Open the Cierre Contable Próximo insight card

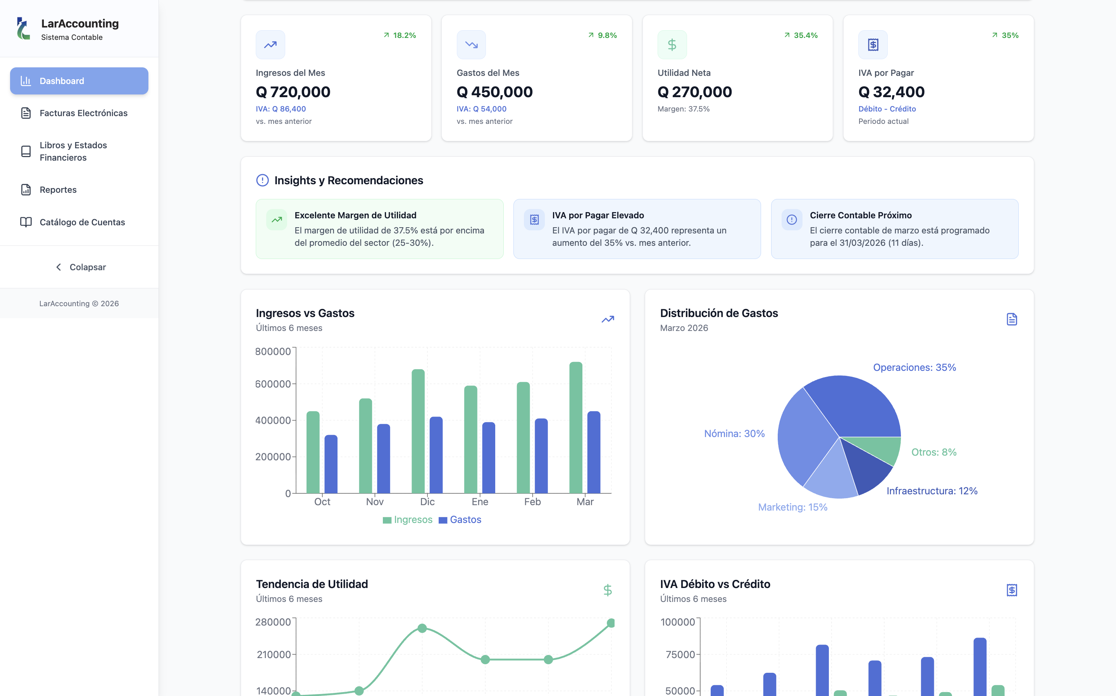[895, 229]
